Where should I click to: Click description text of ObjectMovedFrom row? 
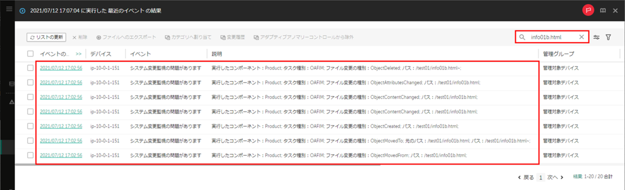coord(339,155)
